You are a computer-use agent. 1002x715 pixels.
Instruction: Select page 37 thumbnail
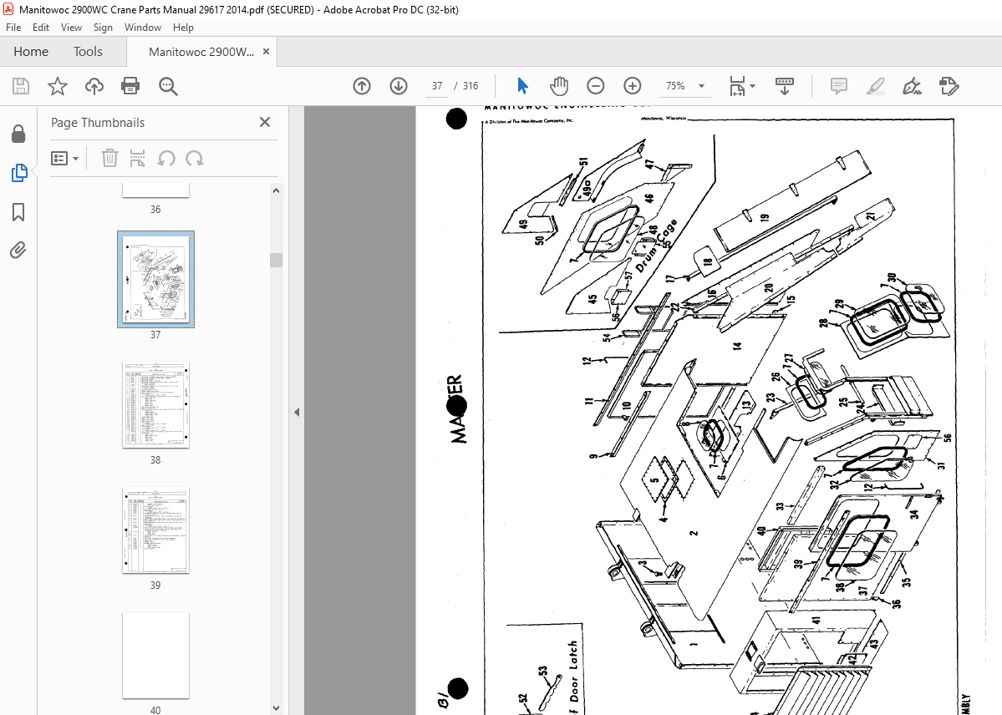[156, 279]
